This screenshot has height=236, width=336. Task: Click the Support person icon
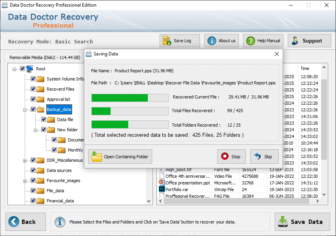[x=295, y=41]
